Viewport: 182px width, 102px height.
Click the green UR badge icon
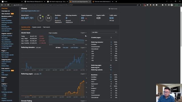43,16
